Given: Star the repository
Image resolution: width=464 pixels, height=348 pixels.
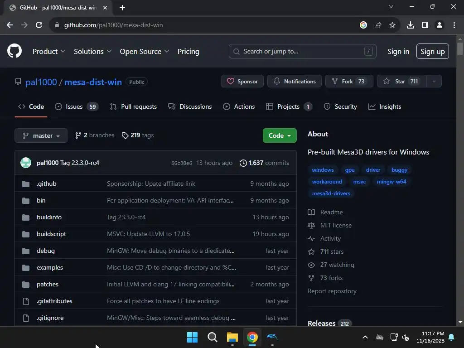Looking at the screenshot, I should pos(402,82).
